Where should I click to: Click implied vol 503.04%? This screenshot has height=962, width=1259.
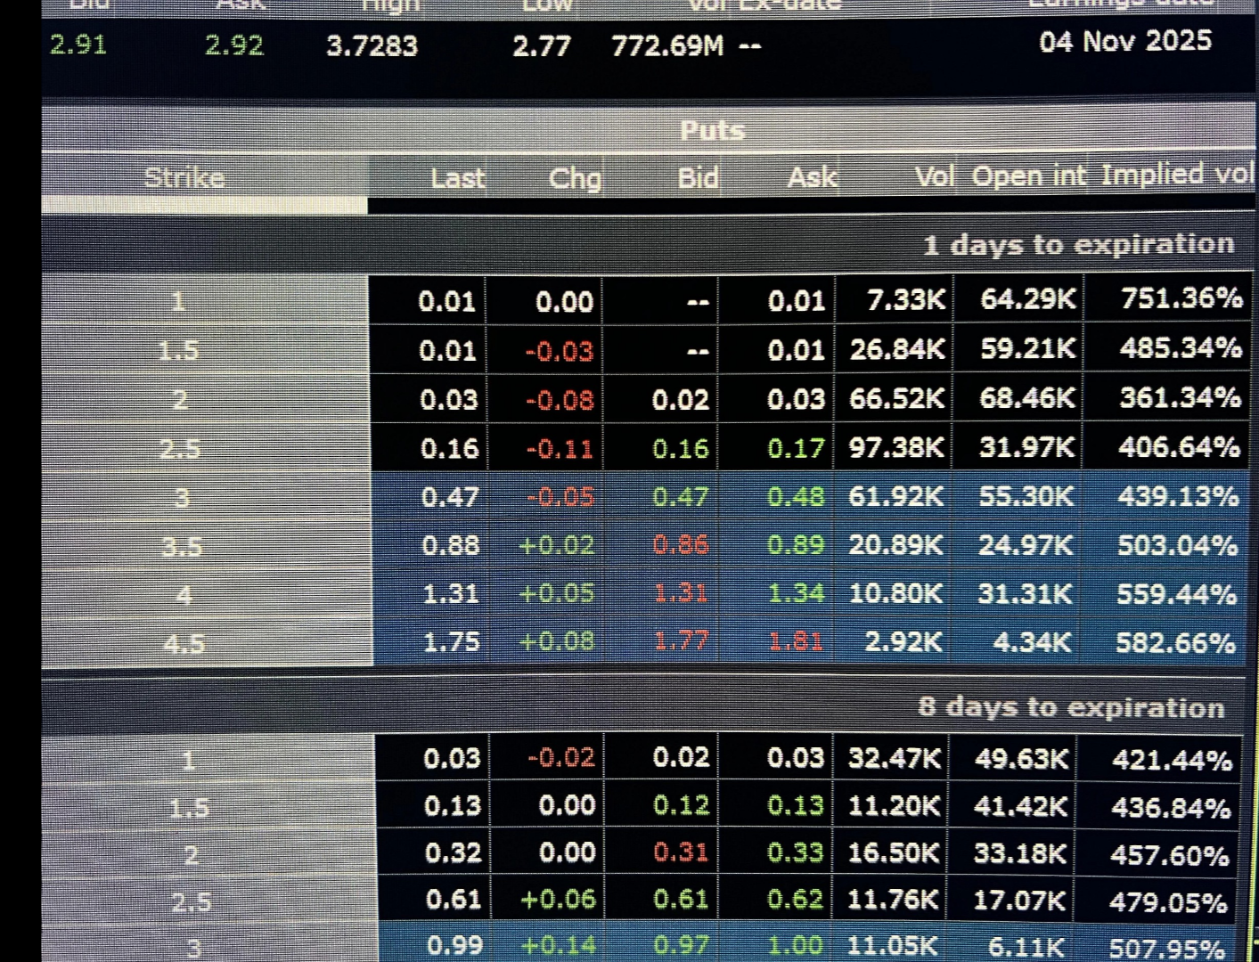coord(1177,545)
